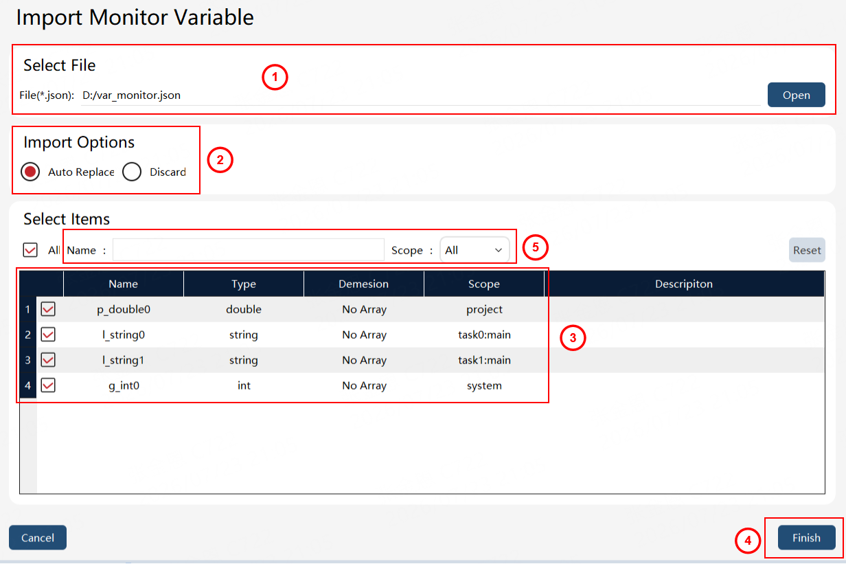This screenshot has width=846, height=564.
Task: Click the Reset filter button
Action: [x=807, y=250]
